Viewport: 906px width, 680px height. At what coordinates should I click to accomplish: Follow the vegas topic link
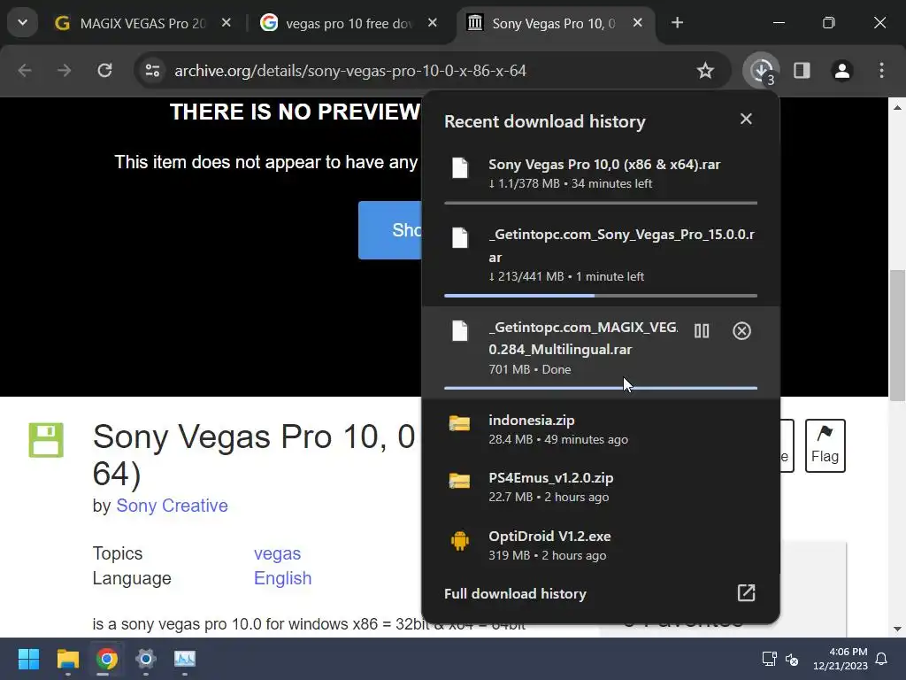[x=277, y=553]
